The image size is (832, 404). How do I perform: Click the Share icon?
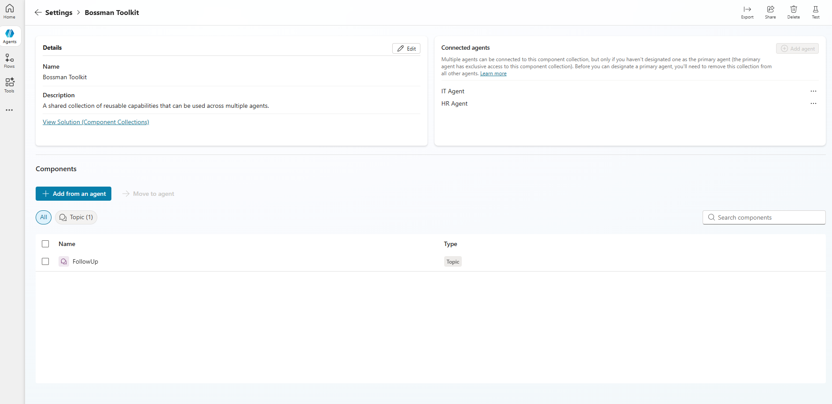click(770, 12)
